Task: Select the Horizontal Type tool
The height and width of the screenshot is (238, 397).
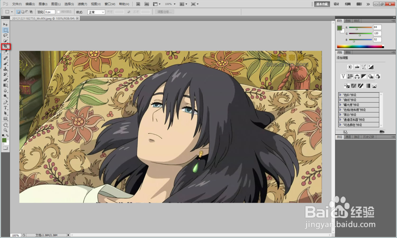Action: pyautogui.click(x=5, y=108)
